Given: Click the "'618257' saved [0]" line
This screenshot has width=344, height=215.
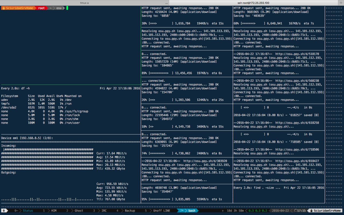Looking at the screenshot, I should 276,115.
